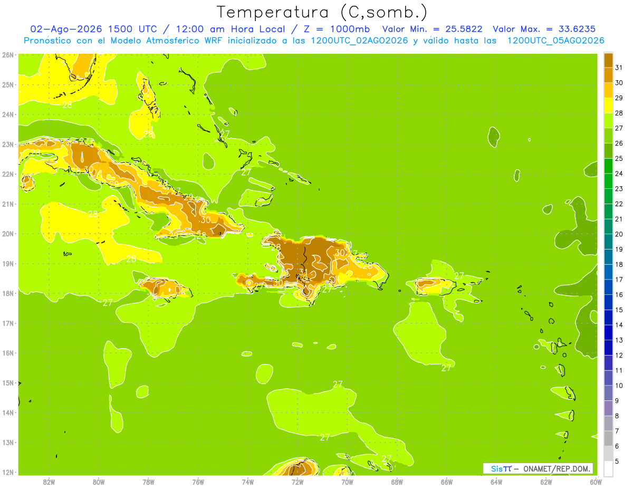The image size is (633, 489).
Task: Click longitude axis label "70W"
Action: pyautogui.click(x=347, y=482)
